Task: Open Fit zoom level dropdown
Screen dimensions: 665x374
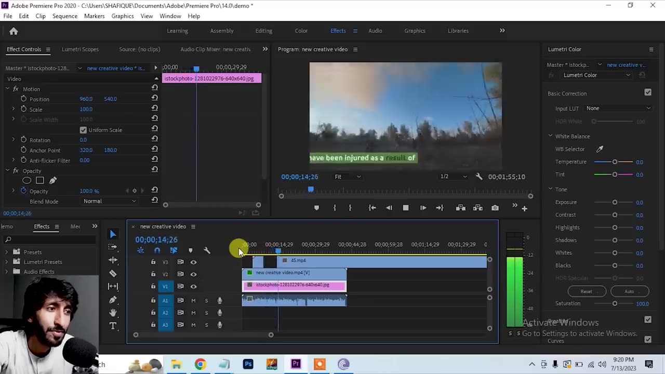Action: pos(348,177)
